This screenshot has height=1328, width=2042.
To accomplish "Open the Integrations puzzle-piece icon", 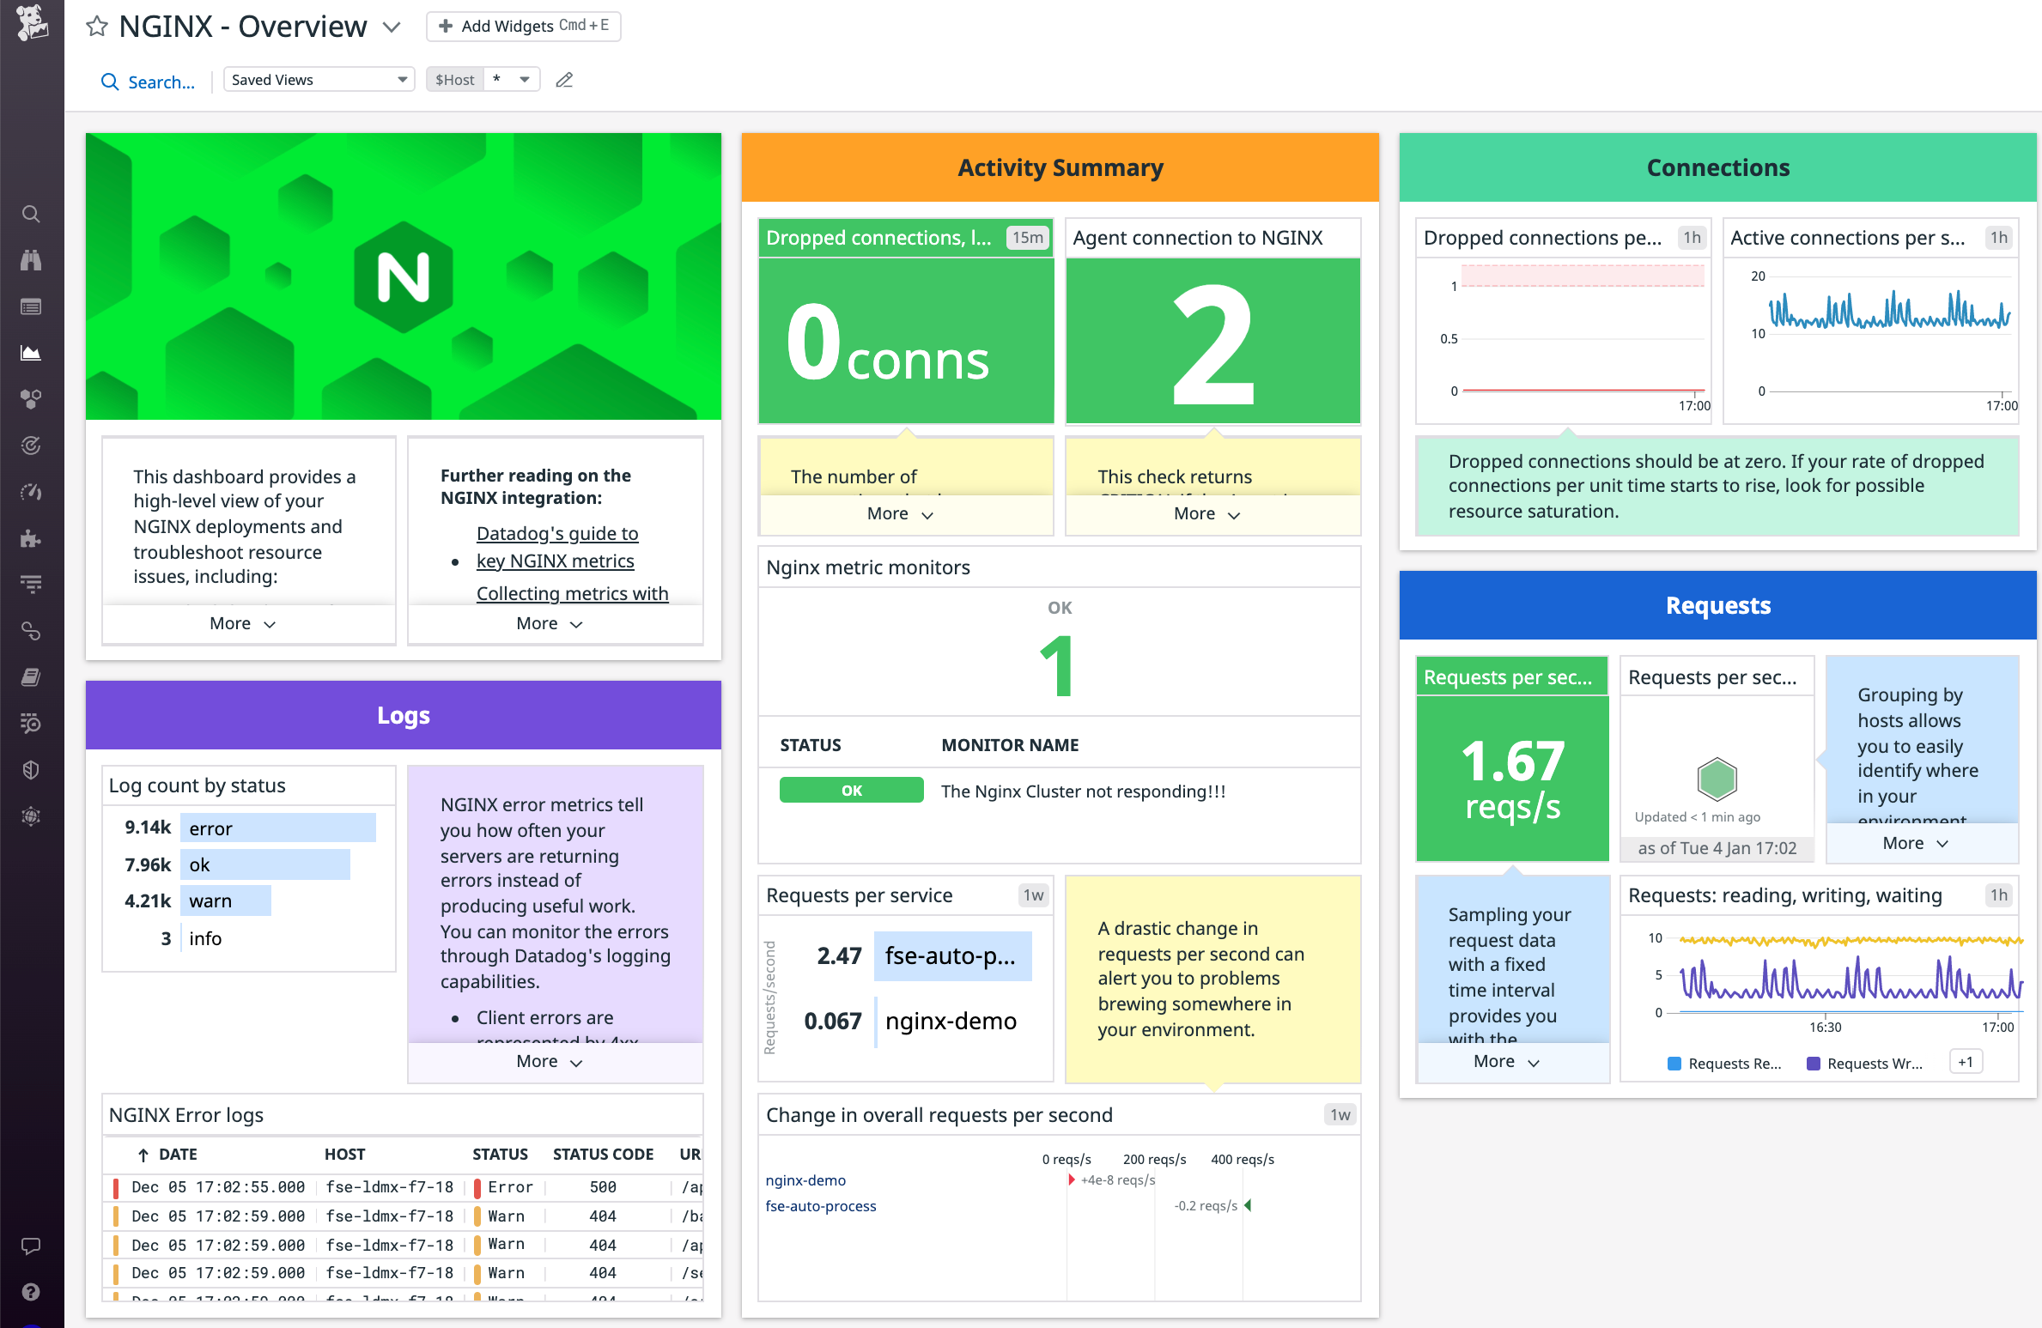I will pos(31,538).
